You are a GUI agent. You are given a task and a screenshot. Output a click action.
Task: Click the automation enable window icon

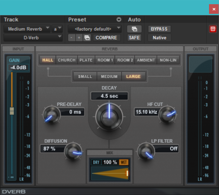coord(134,29)
